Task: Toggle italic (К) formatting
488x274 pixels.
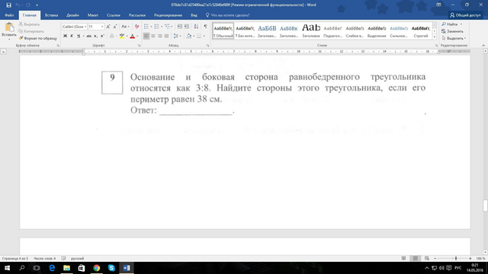Action: 72,36
